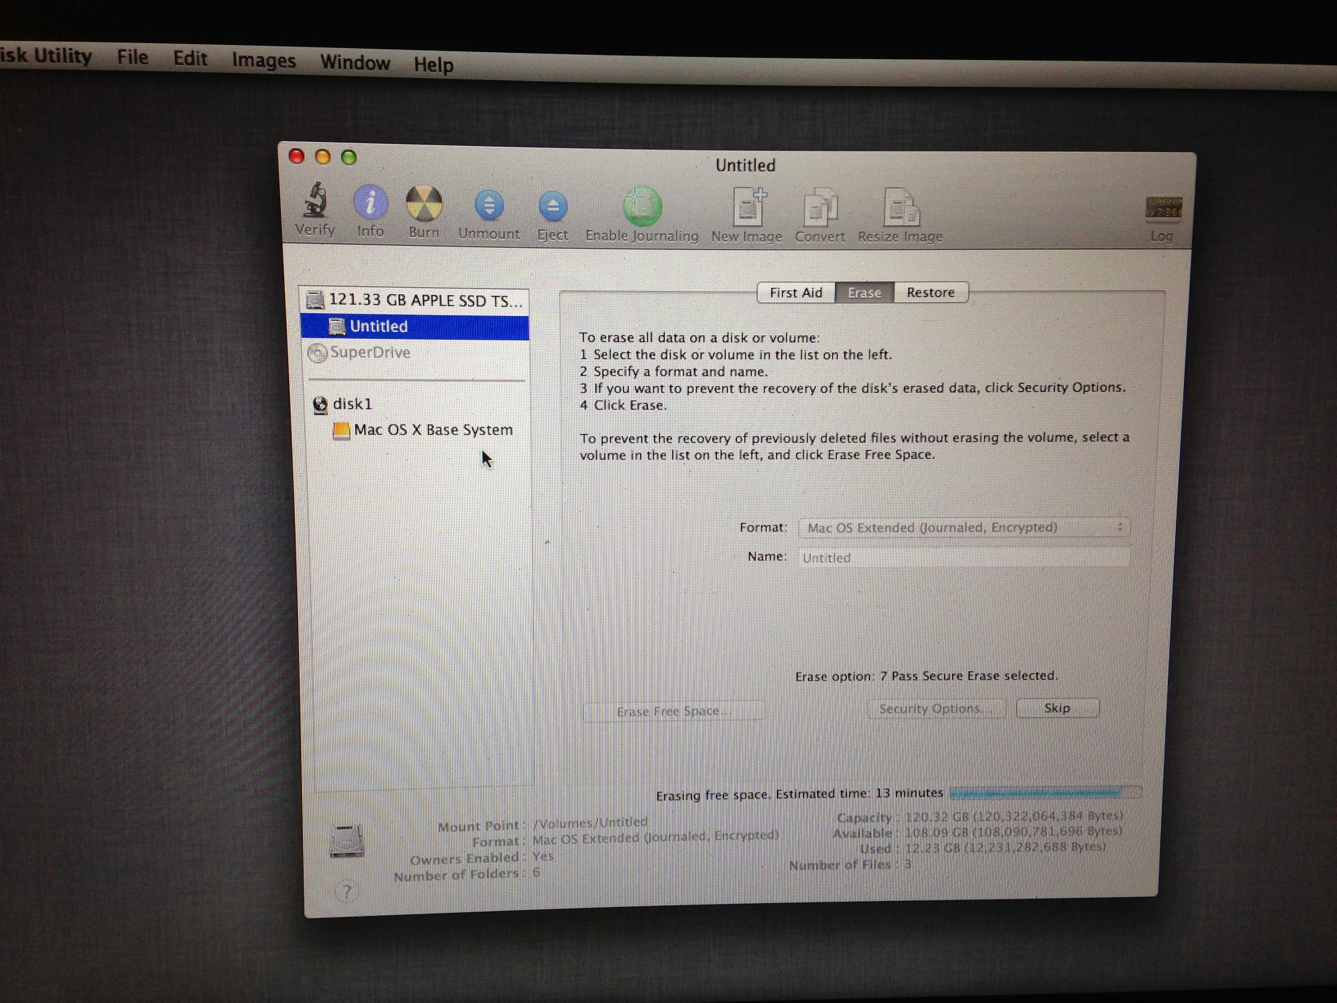Click the Enable Journaling icon

click(642, 206)
